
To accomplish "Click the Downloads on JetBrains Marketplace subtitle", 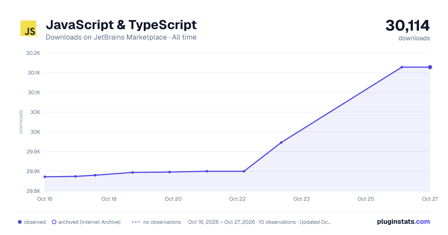I will pos(121,37).
